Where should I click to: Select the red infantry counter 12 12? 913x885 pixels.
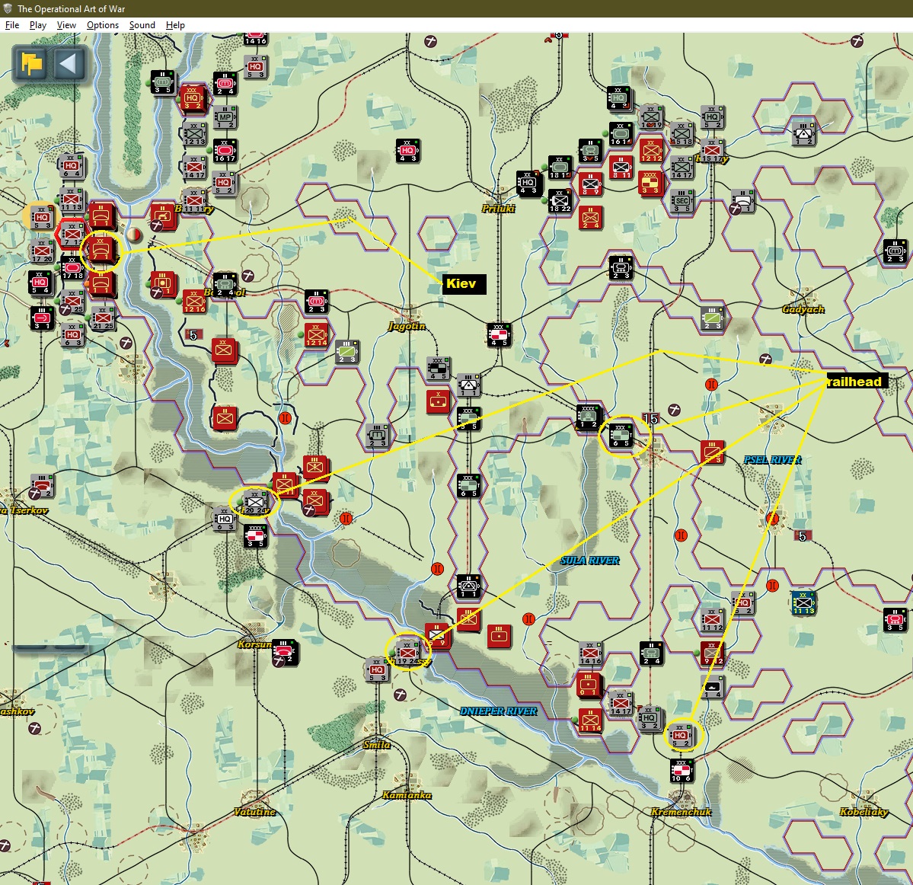point(650,150)
